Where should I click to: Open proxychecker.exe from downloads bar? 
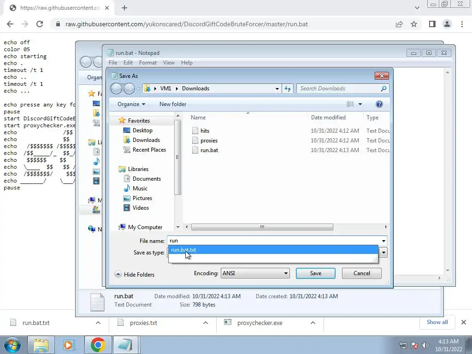click(x=260, y=323)
